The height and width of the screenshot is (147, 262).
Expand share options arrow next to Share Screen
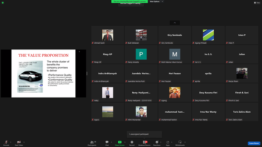[124, 142]
